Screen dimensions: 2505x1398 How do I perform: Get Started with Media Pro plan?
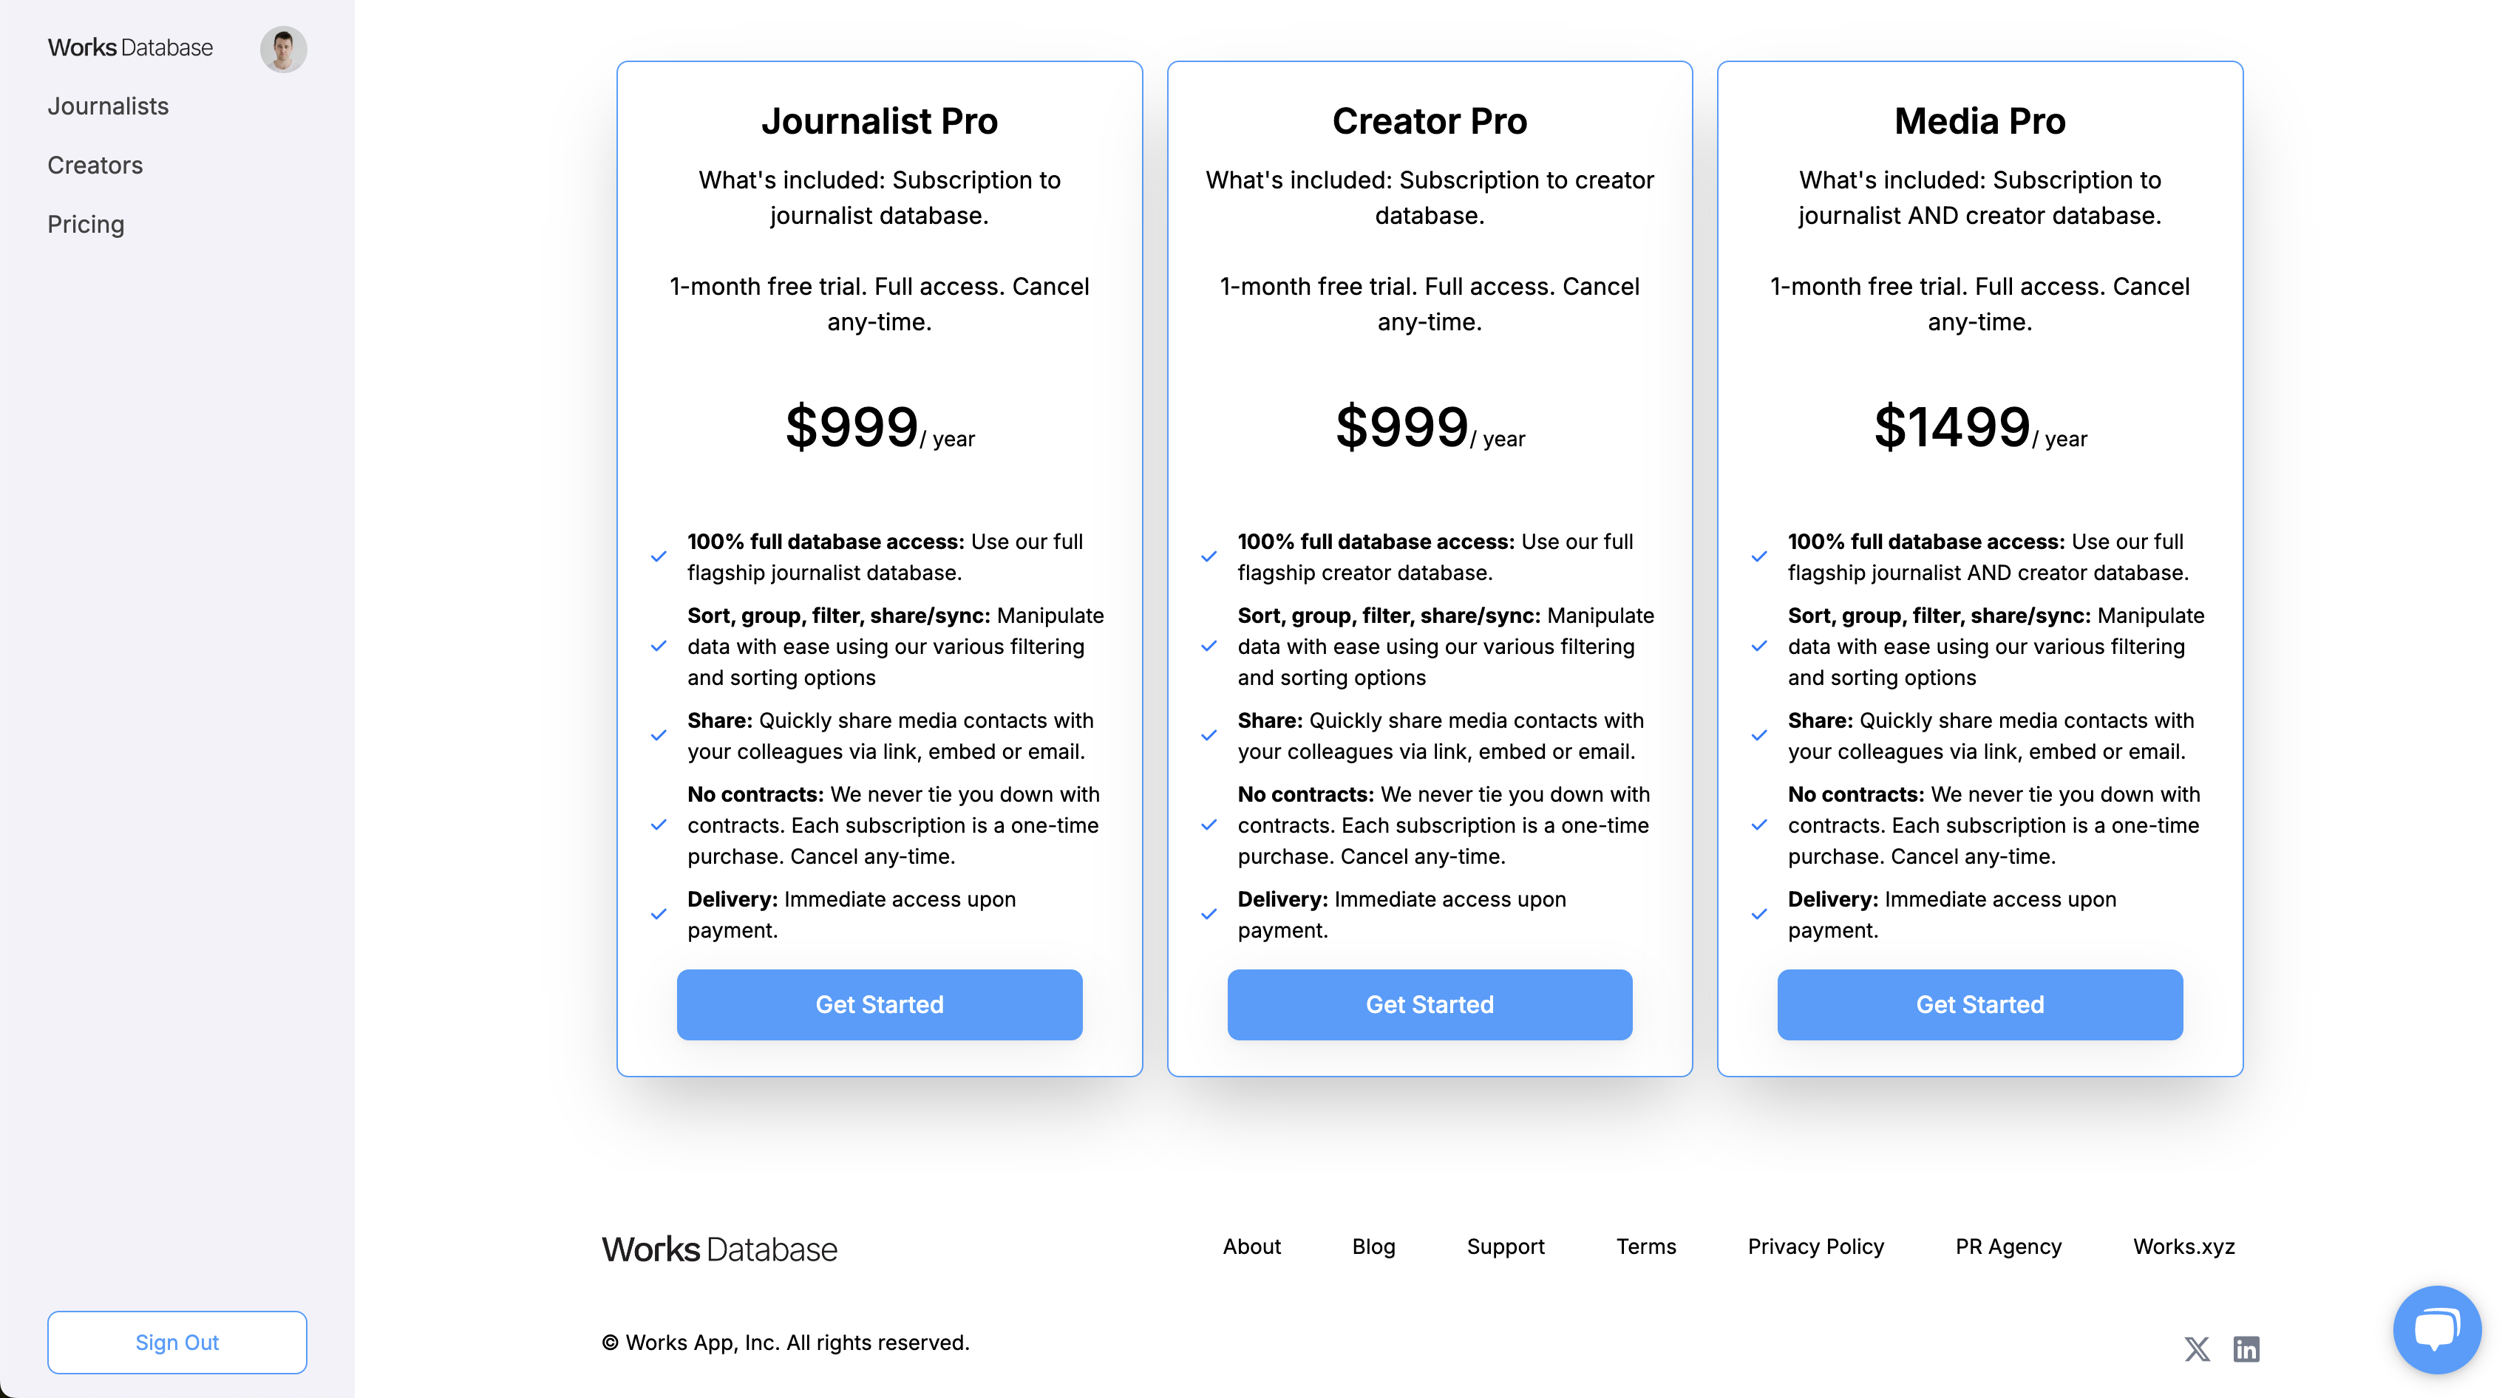[x=1979, y=1004]
